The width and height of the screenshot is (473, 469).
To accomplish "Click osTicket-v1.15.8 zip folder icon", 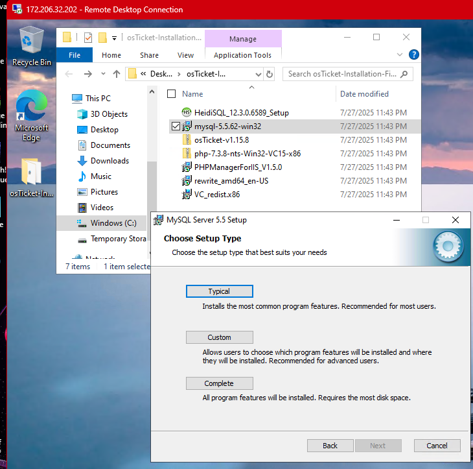I will click(187, 139).
